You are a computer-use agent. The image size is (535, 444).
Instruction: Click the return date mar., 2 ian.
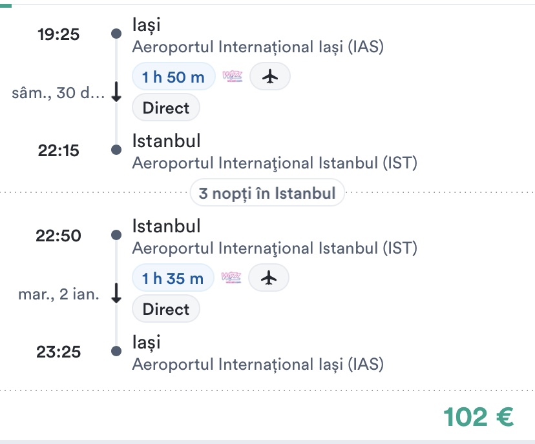click(59, 294)
